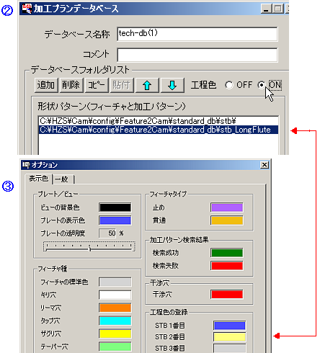The height and width of the screenshot is (353, 320).
Task: Click the データベース名称 input field
Action: pyautogui.click(x=197, y=34)
